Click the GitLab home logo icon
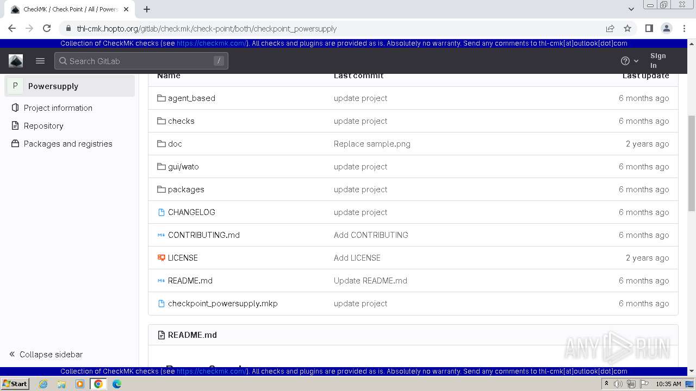 16,61
